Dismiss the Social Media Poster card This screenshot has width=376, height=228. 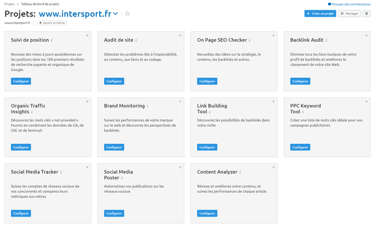180,167
